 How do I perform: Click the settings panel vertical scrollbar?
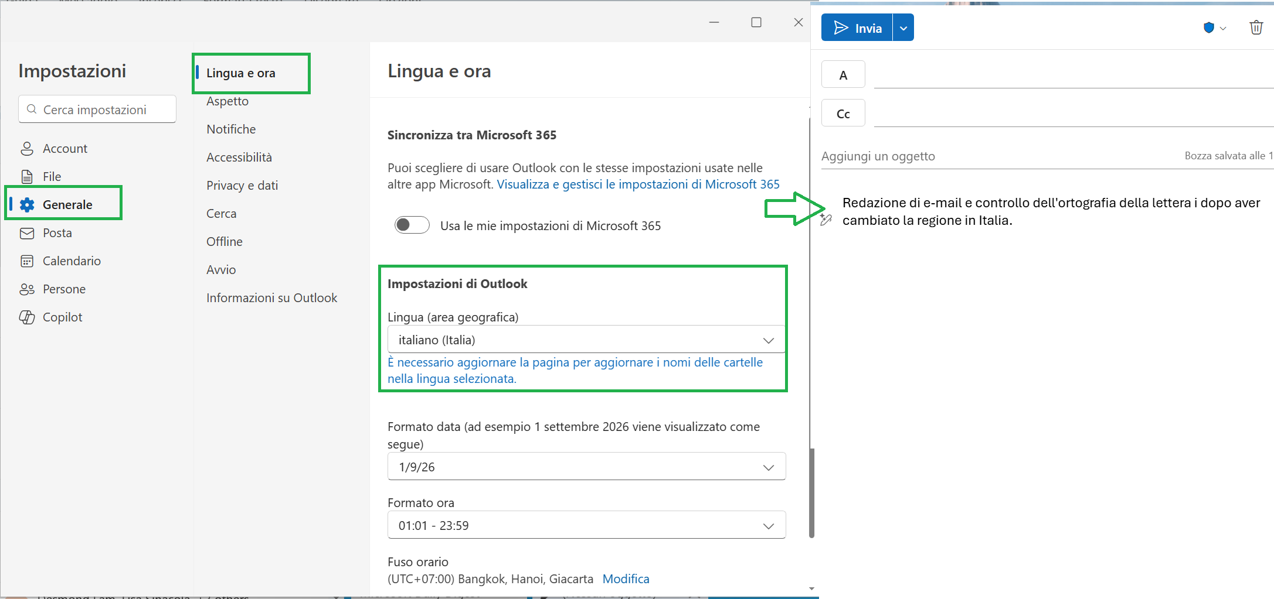[811, 493]
